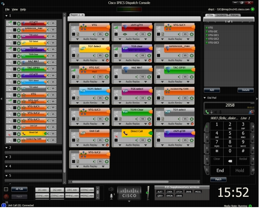259x208 pixels.
Task: Toggle the select box on VTG-SJC3 tile
Action: coord(73,119)
